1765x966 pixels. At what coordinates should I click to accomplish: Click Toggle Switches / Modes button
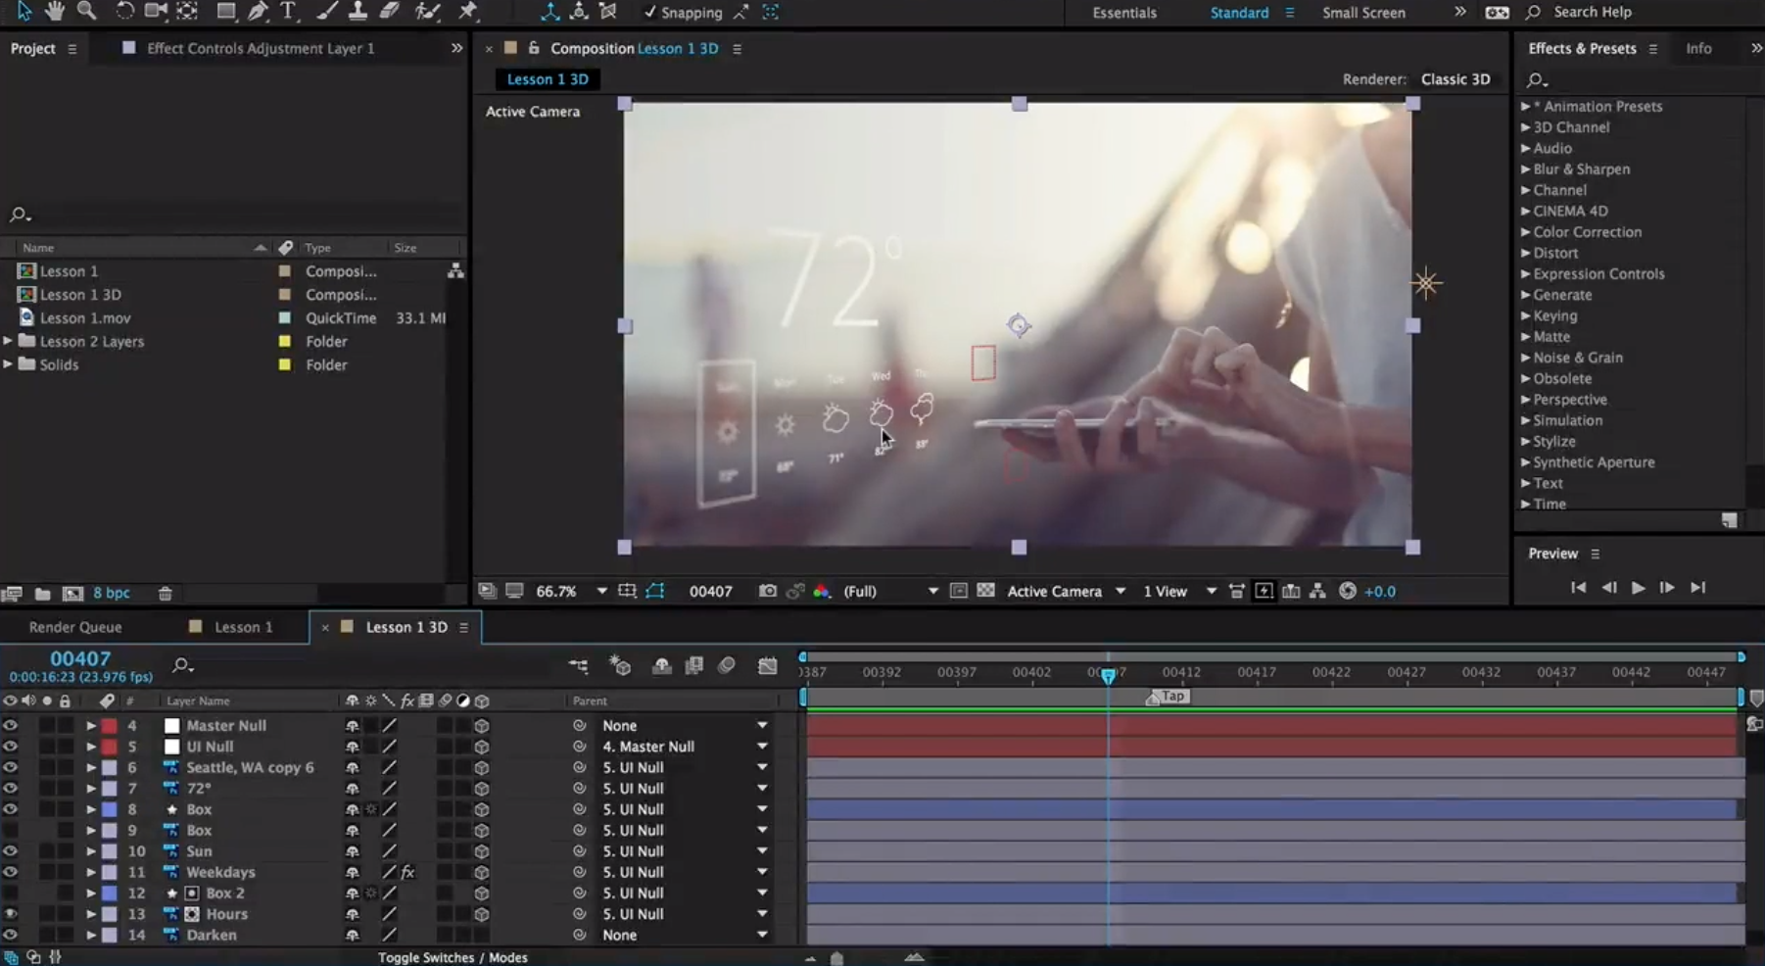(453, 957)
